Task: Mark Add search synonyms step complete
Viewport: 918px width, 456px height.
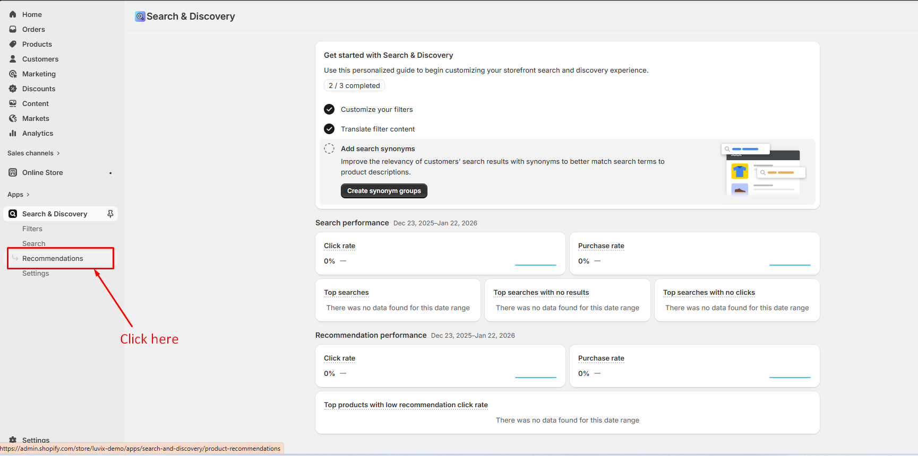Action: click(329, 148)
